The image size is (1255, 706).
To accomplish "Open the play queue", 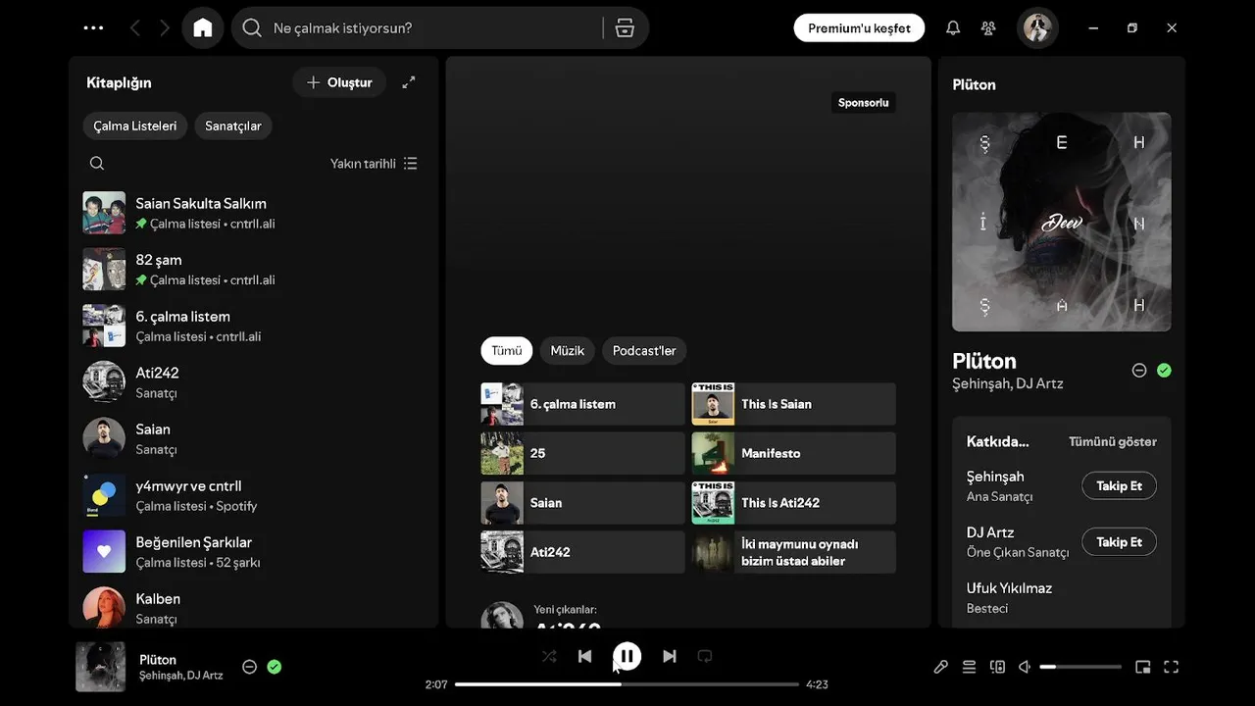I will 969,667.
